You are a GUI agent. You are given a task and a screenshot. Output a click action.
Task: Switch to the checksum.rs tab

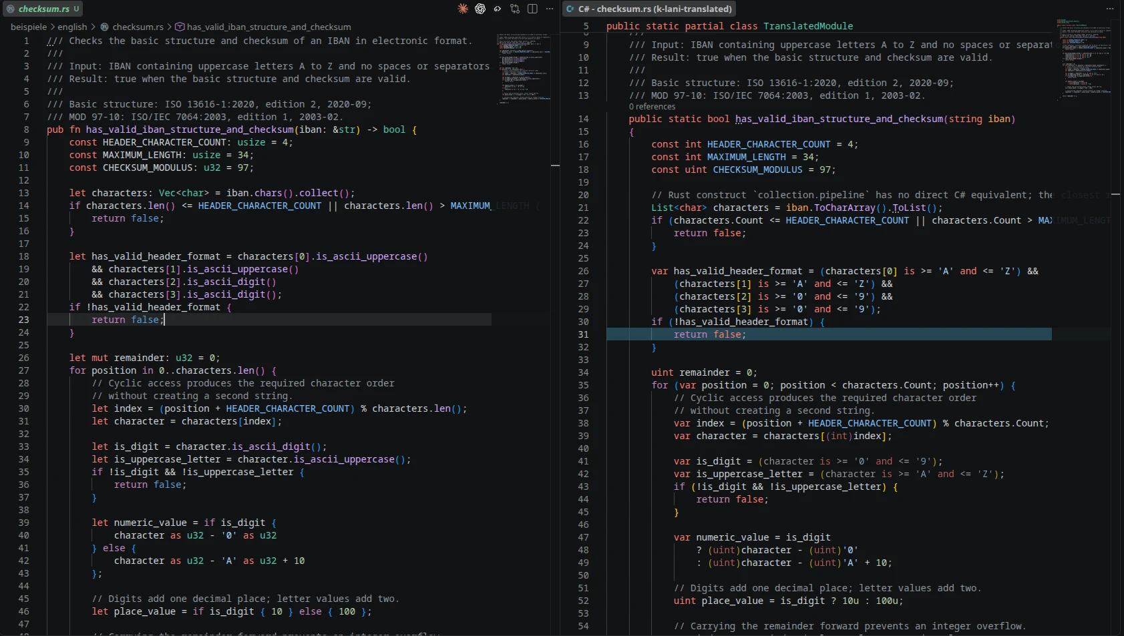tap(42, 9)
